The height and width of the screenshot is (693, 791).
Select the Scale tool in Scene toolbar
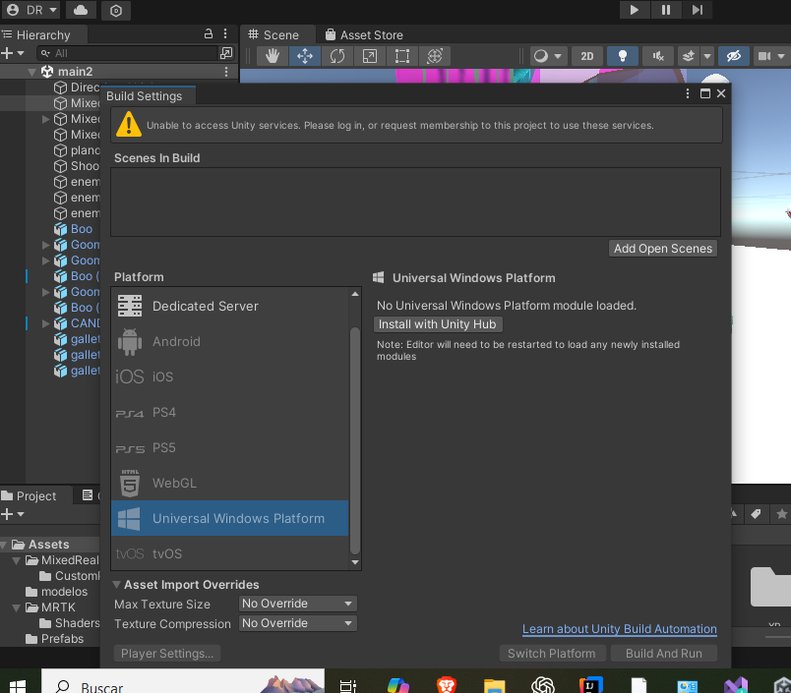point(369,56)
